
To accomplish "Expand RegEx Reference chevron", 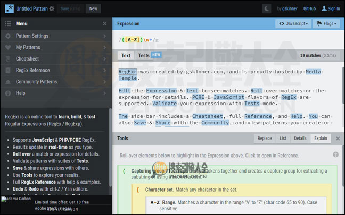I will coord(105,70).
